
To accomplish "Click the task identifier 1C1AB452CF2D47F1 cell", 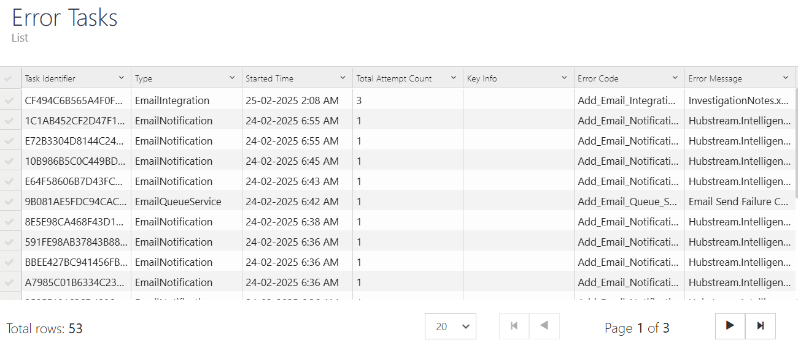I will 76,121.
